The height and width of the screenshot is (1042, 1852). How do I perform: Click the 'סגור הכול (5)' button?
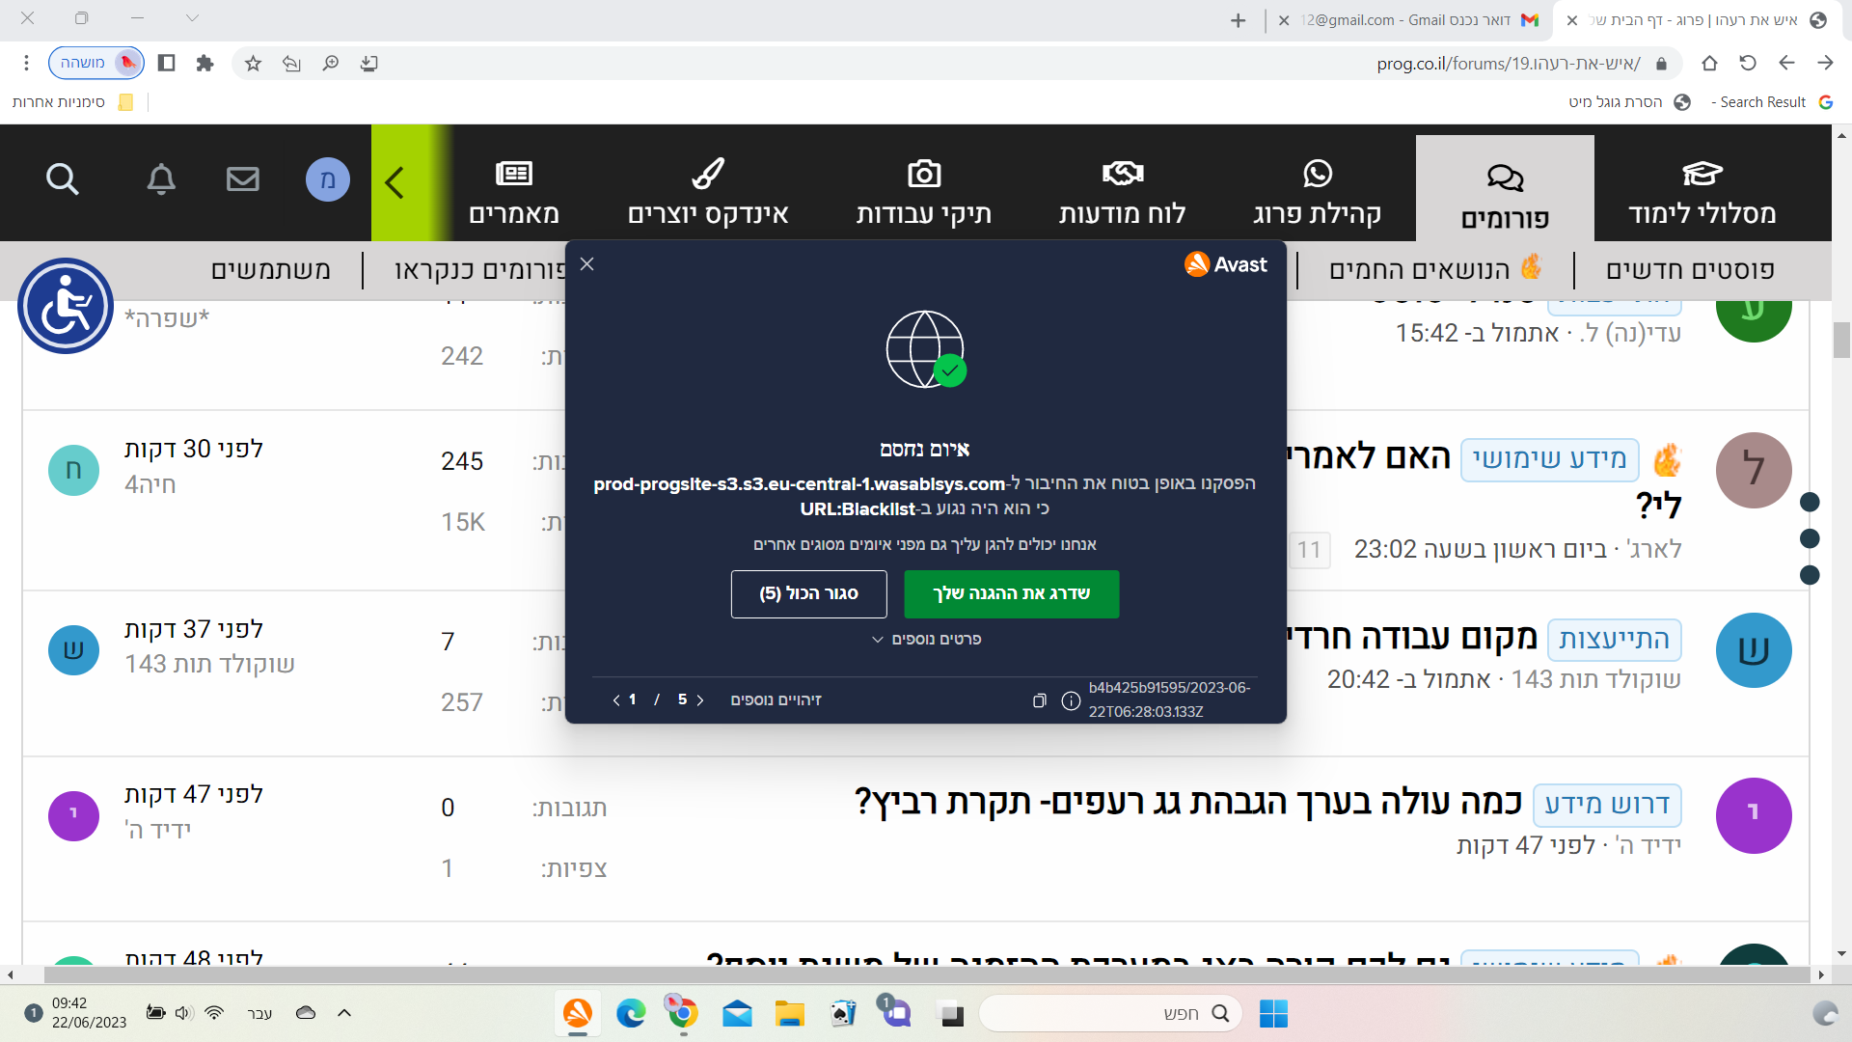pos(808,593)
